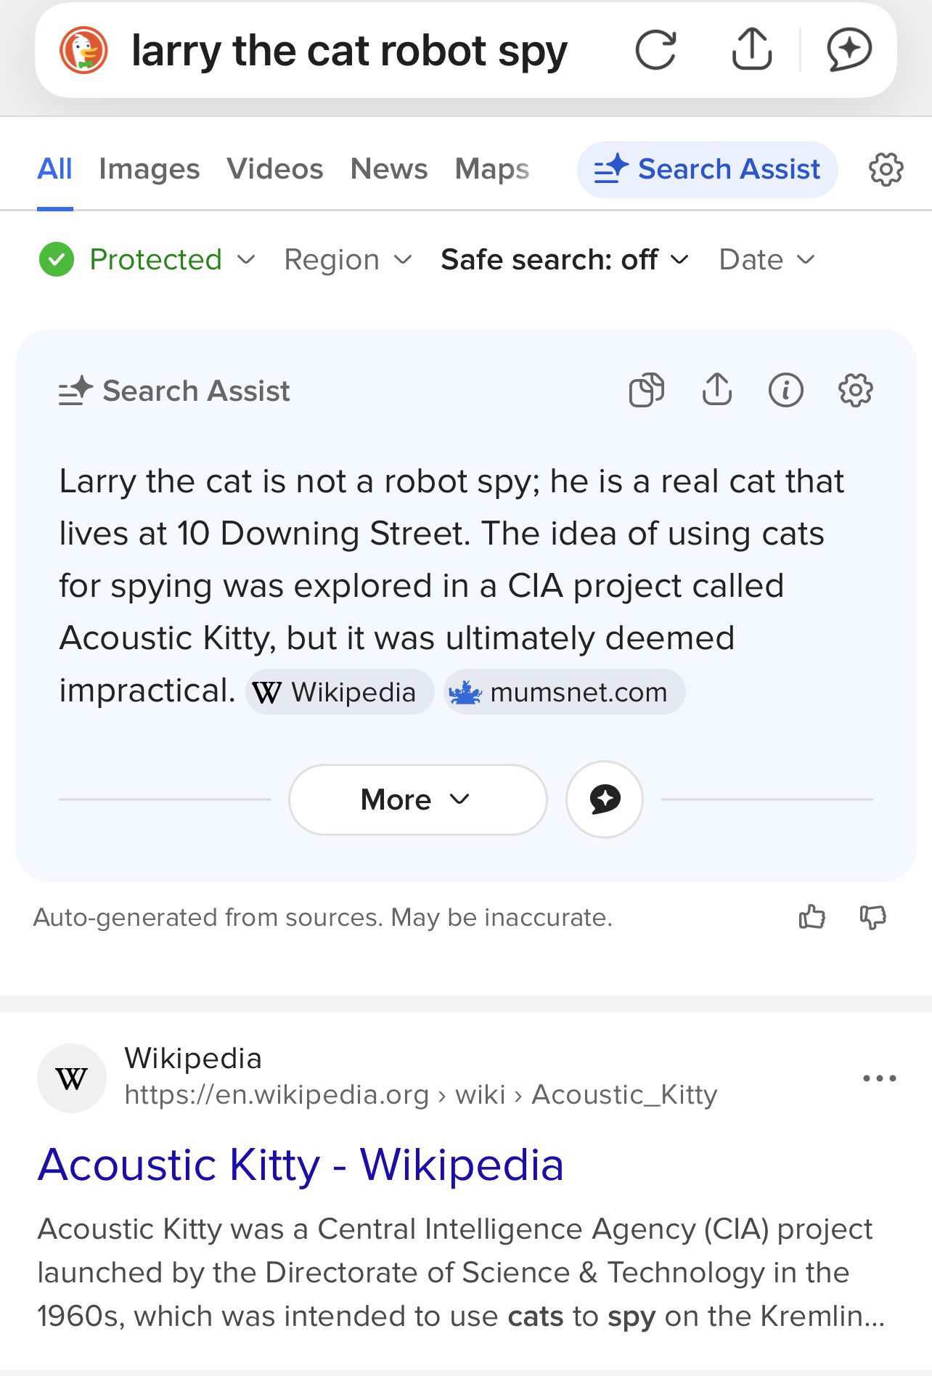The image size is (932, 1376).
Task: Change Safe search off setting
Action: click(x=564, y=259)
